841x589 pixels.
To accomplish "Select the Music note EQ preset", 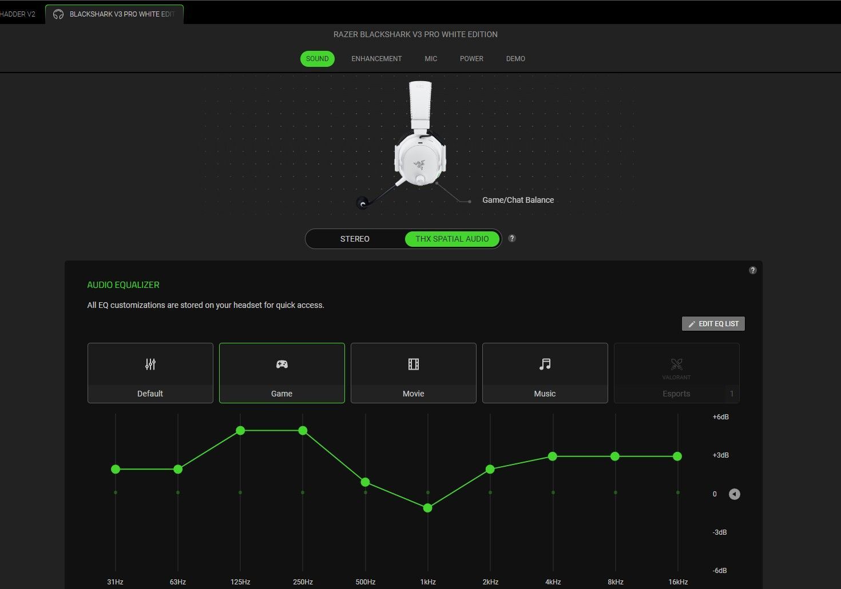I will coord(545,364).
